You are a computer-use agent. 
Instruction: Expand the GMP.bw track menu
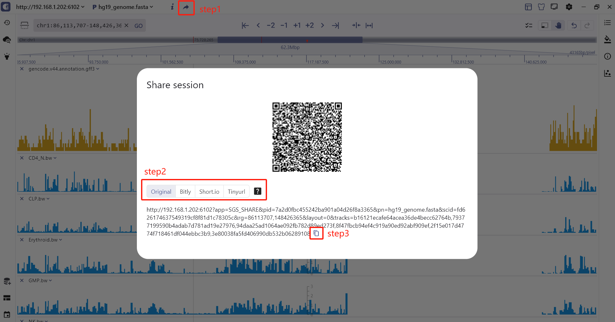(x=50, y=281)
